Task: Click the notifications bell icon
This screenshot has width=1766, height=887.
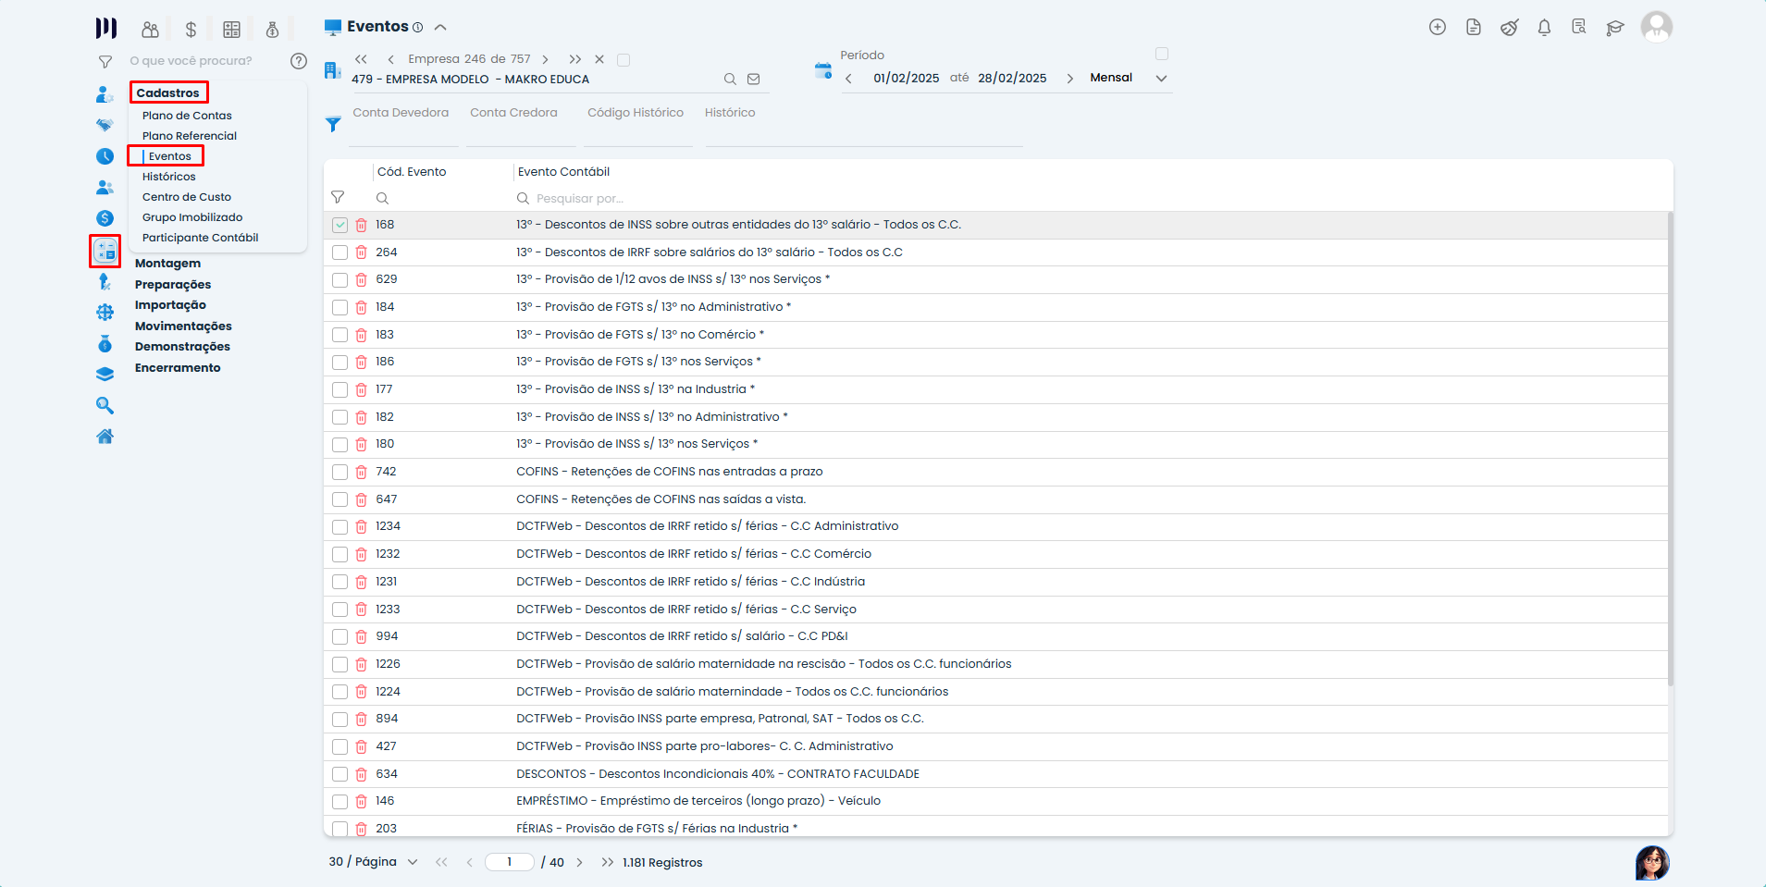Action: point(1544,28)
